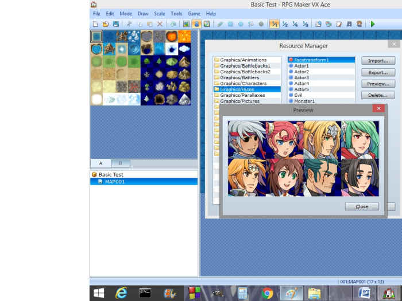This screenshot has height=301, width=402.
Task: Open Google Chrome from the taskbar
Action: point(267,293)
